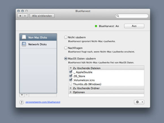Turn BlueHarvest off with the Aus button

[134, 26]
